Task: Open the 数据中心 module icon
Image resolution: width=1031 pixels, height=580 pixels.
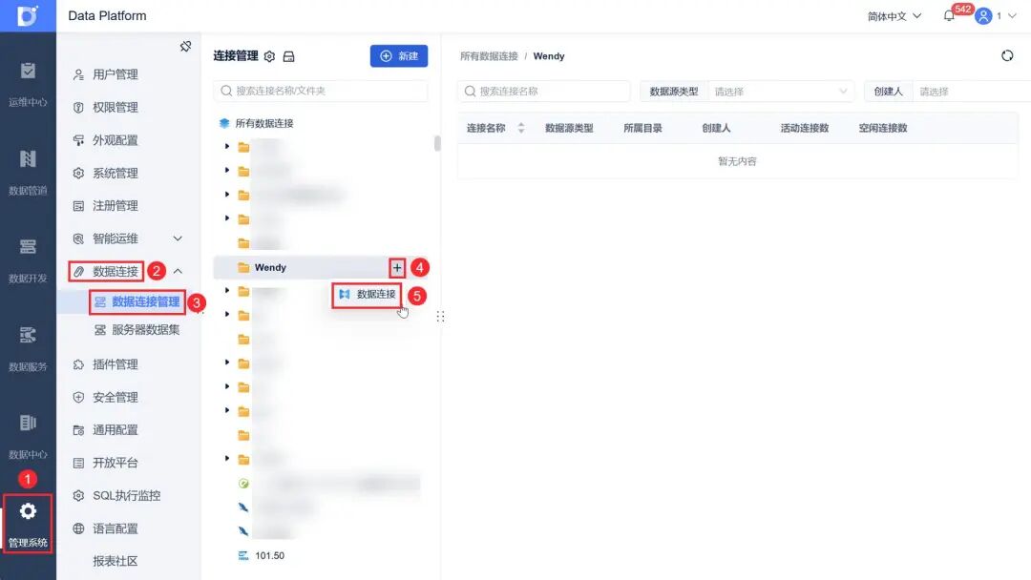Action: pos(28,424)
